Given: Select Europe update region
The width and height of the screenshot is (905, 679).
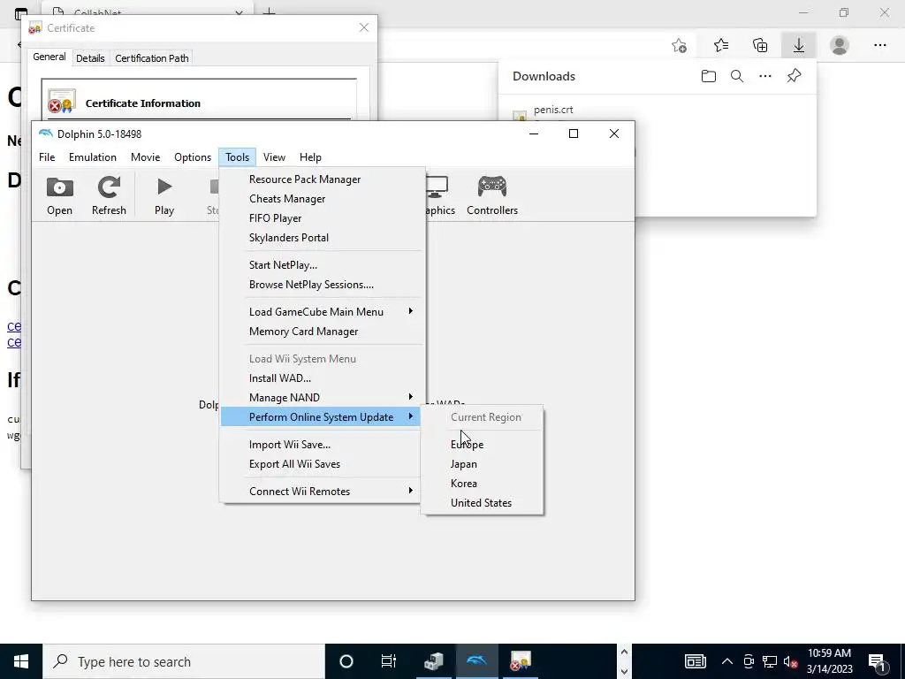Looking at the screenshot, I should point(483,445).
